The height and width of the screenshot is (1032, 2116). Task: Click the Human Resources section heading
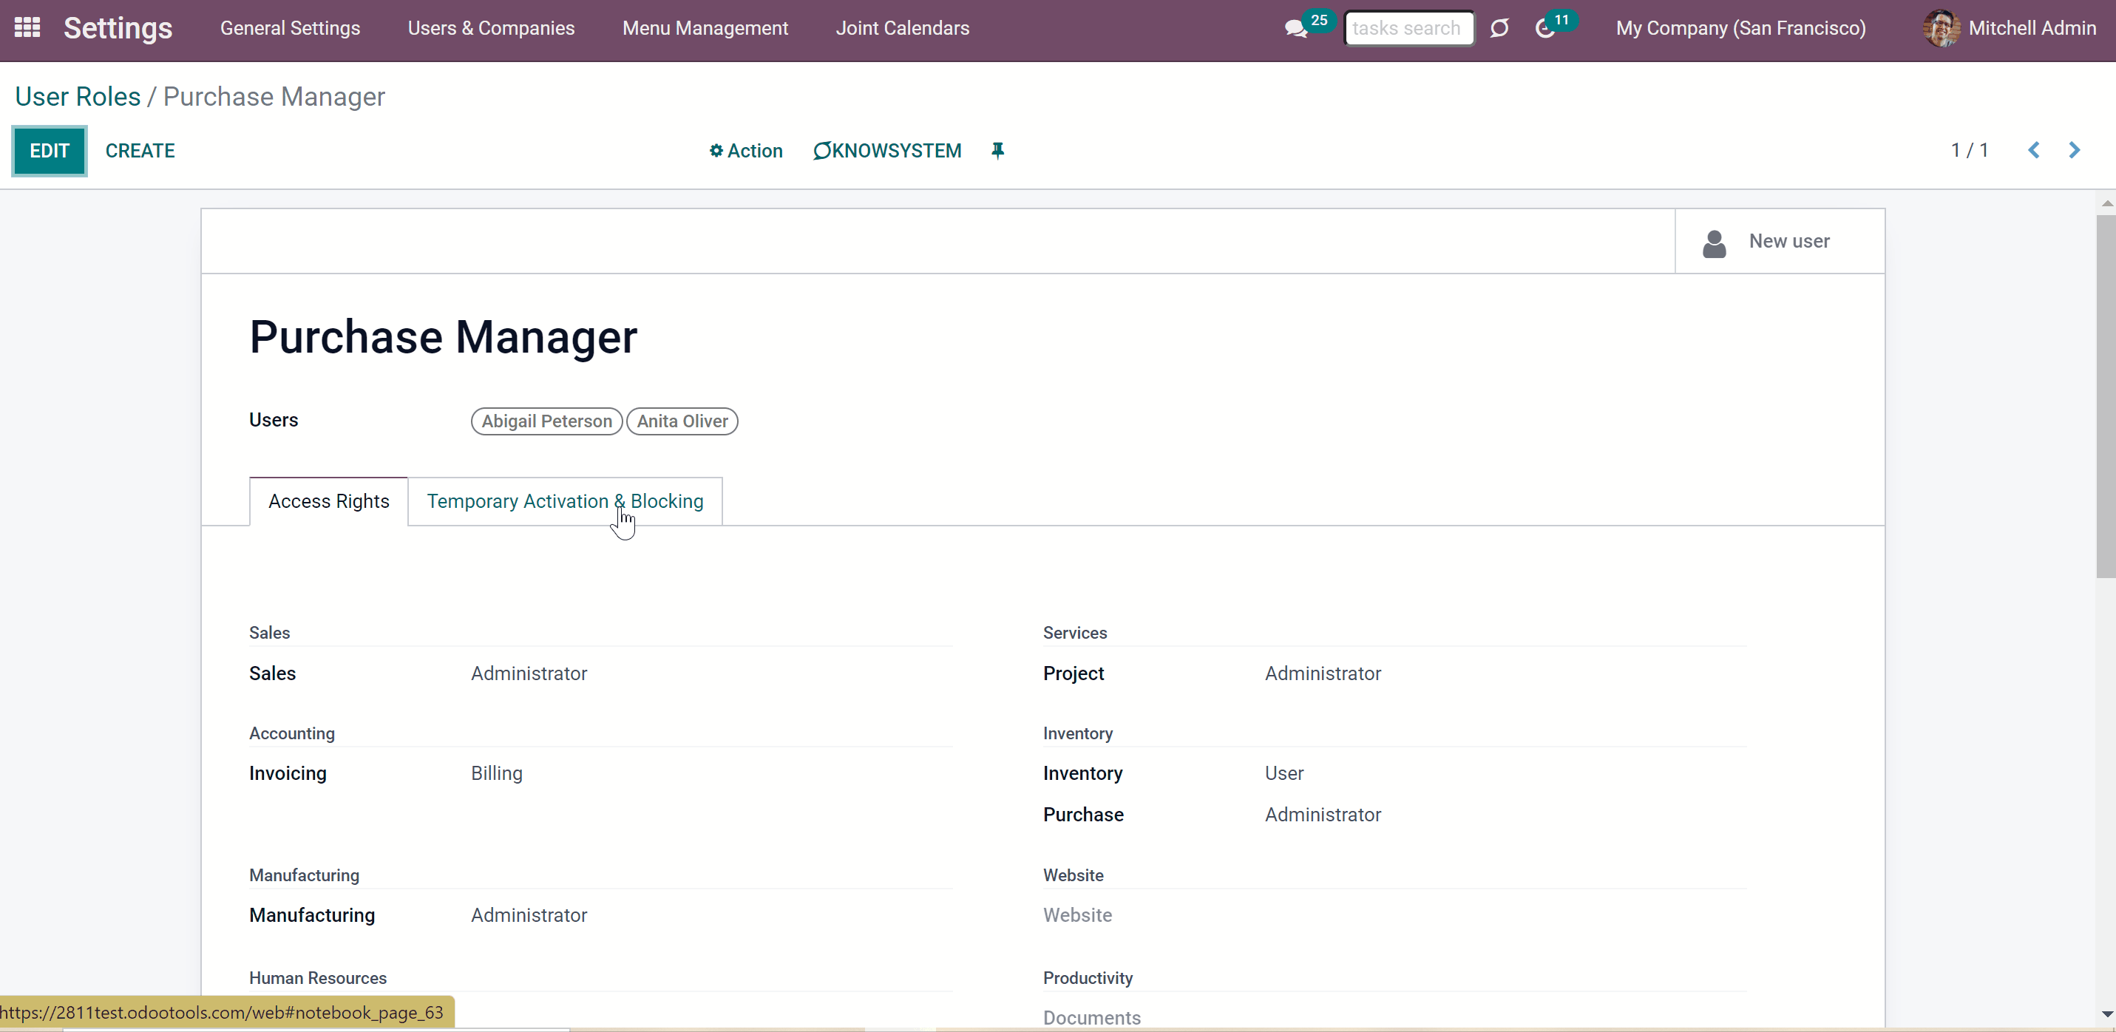318,978
